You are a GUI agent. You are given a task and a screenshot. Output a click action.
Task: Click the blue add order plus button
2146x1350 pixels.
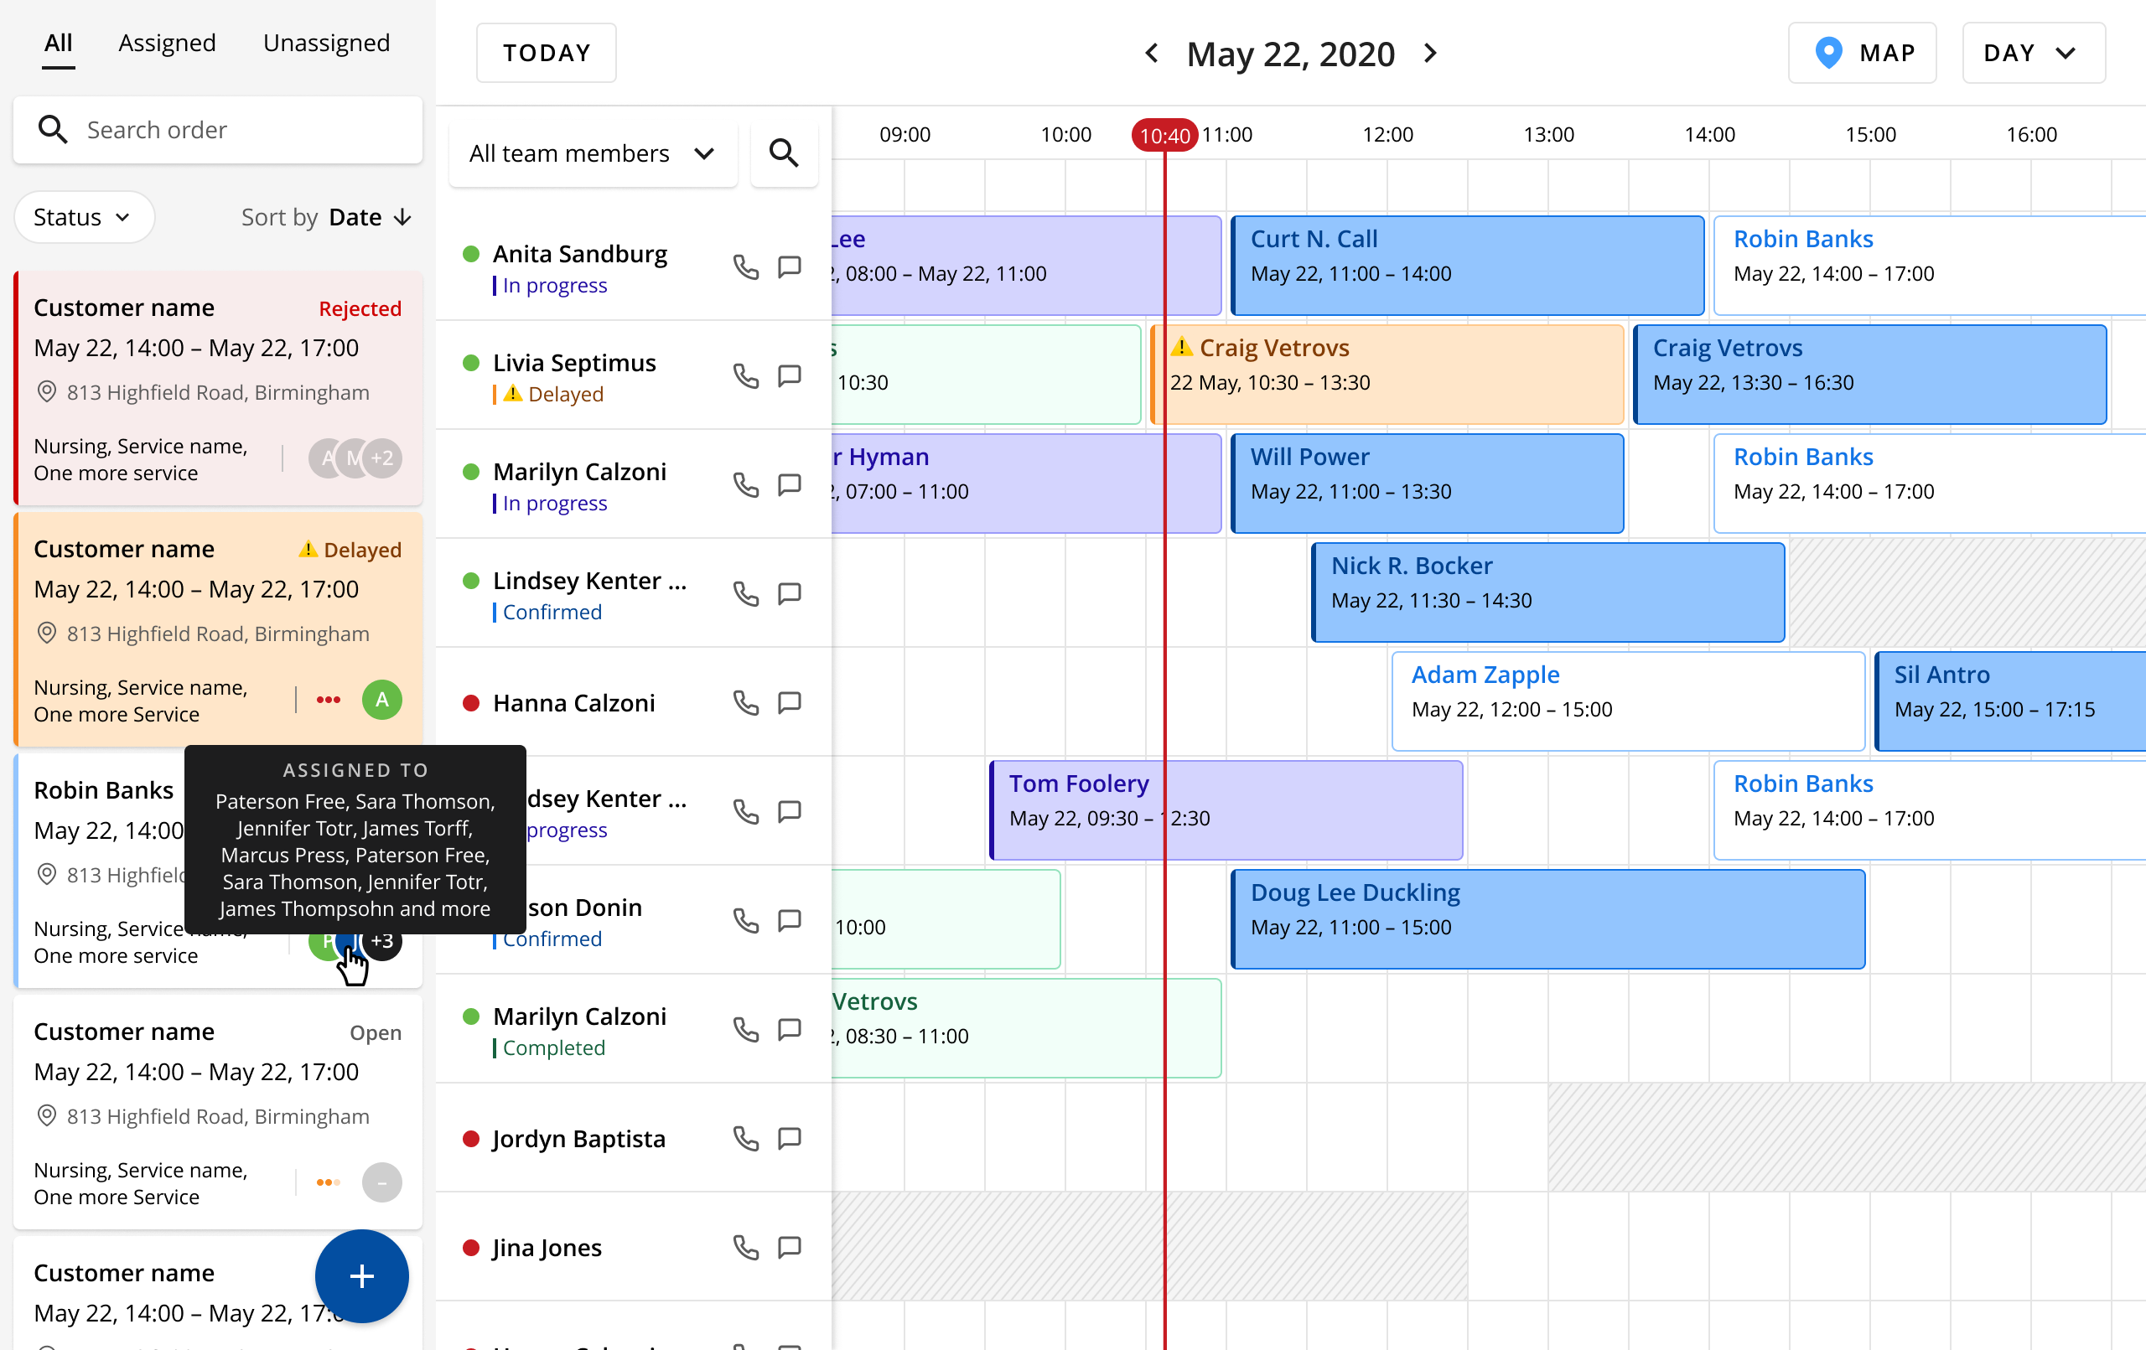[362, 1276]
